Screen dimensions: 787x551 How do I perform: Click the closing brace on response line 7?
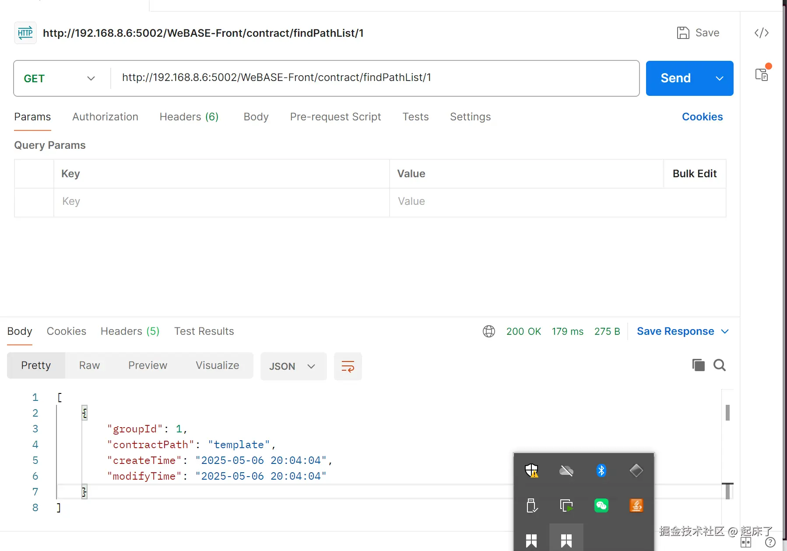click(x=84, y=492)
